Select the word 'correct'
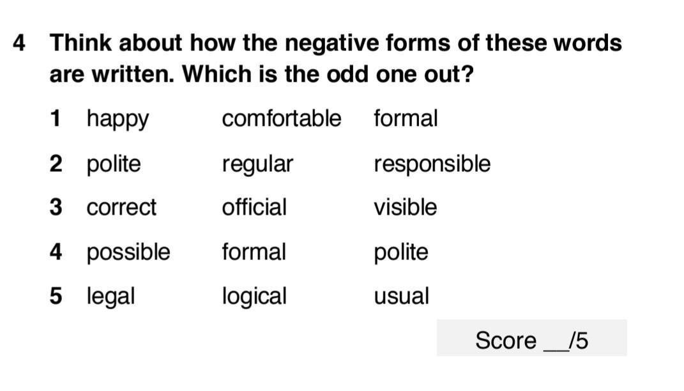684x391 pixels. coord(121,208)
